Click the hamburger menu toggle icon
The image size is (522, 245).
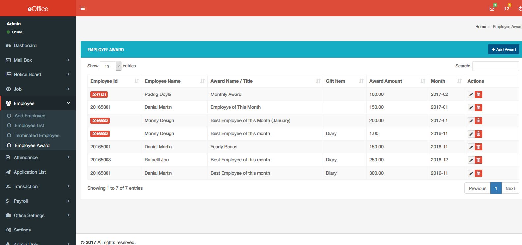point(83,8)
